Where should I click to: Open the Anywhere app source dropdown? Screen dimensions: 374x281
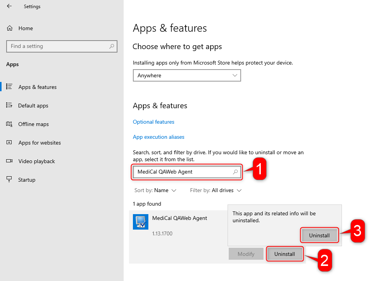coord(187,75)
